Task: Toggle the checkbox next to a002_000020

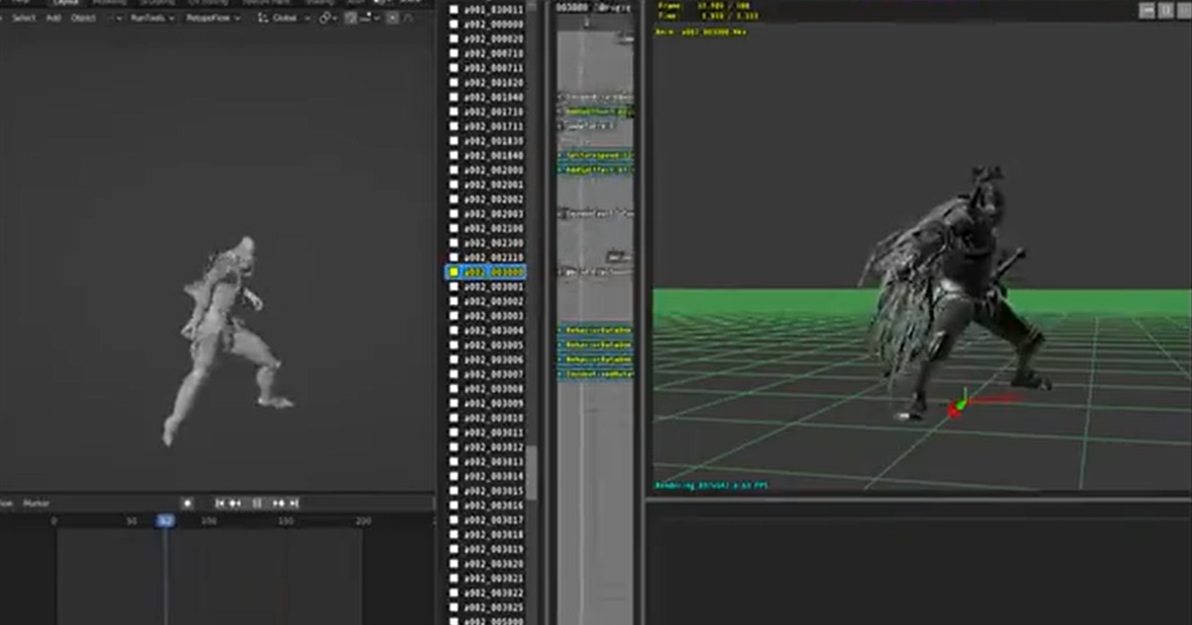Action: (453, 39)
